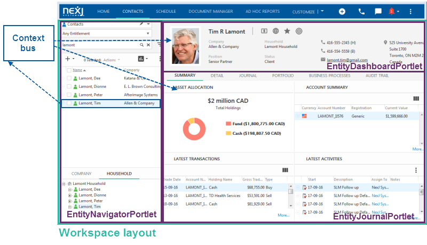Viewport: 427px width, 245px height.
Task: Click the lamont.tim@gmail.com email link
Action: 347,60
